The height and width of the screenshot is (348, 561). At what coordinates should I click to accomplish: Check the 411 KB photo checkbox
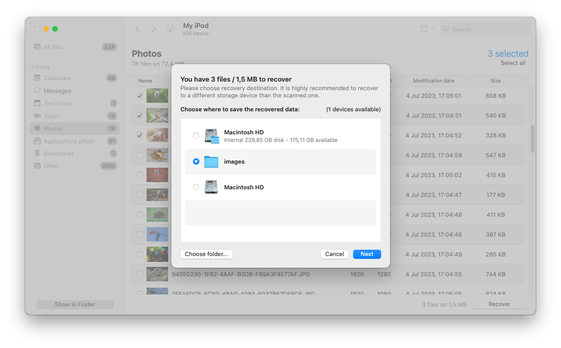tap(140, 215)
